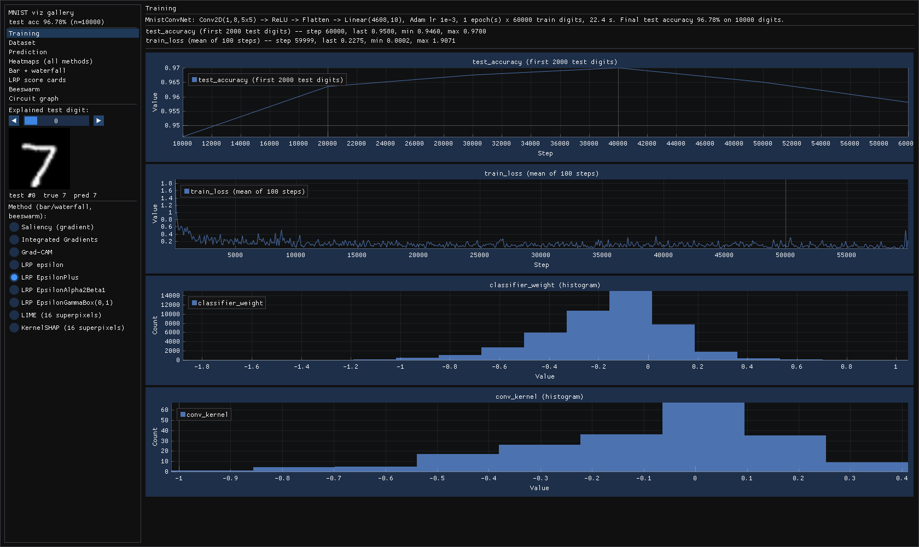Open the Prediction view
The height and width of the screenshot is (547, 919).
(73, 52)
